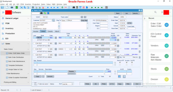Open Stores recent tile icon
The height and width of the screenshot is (92, 173).
[x=167, y=69]
